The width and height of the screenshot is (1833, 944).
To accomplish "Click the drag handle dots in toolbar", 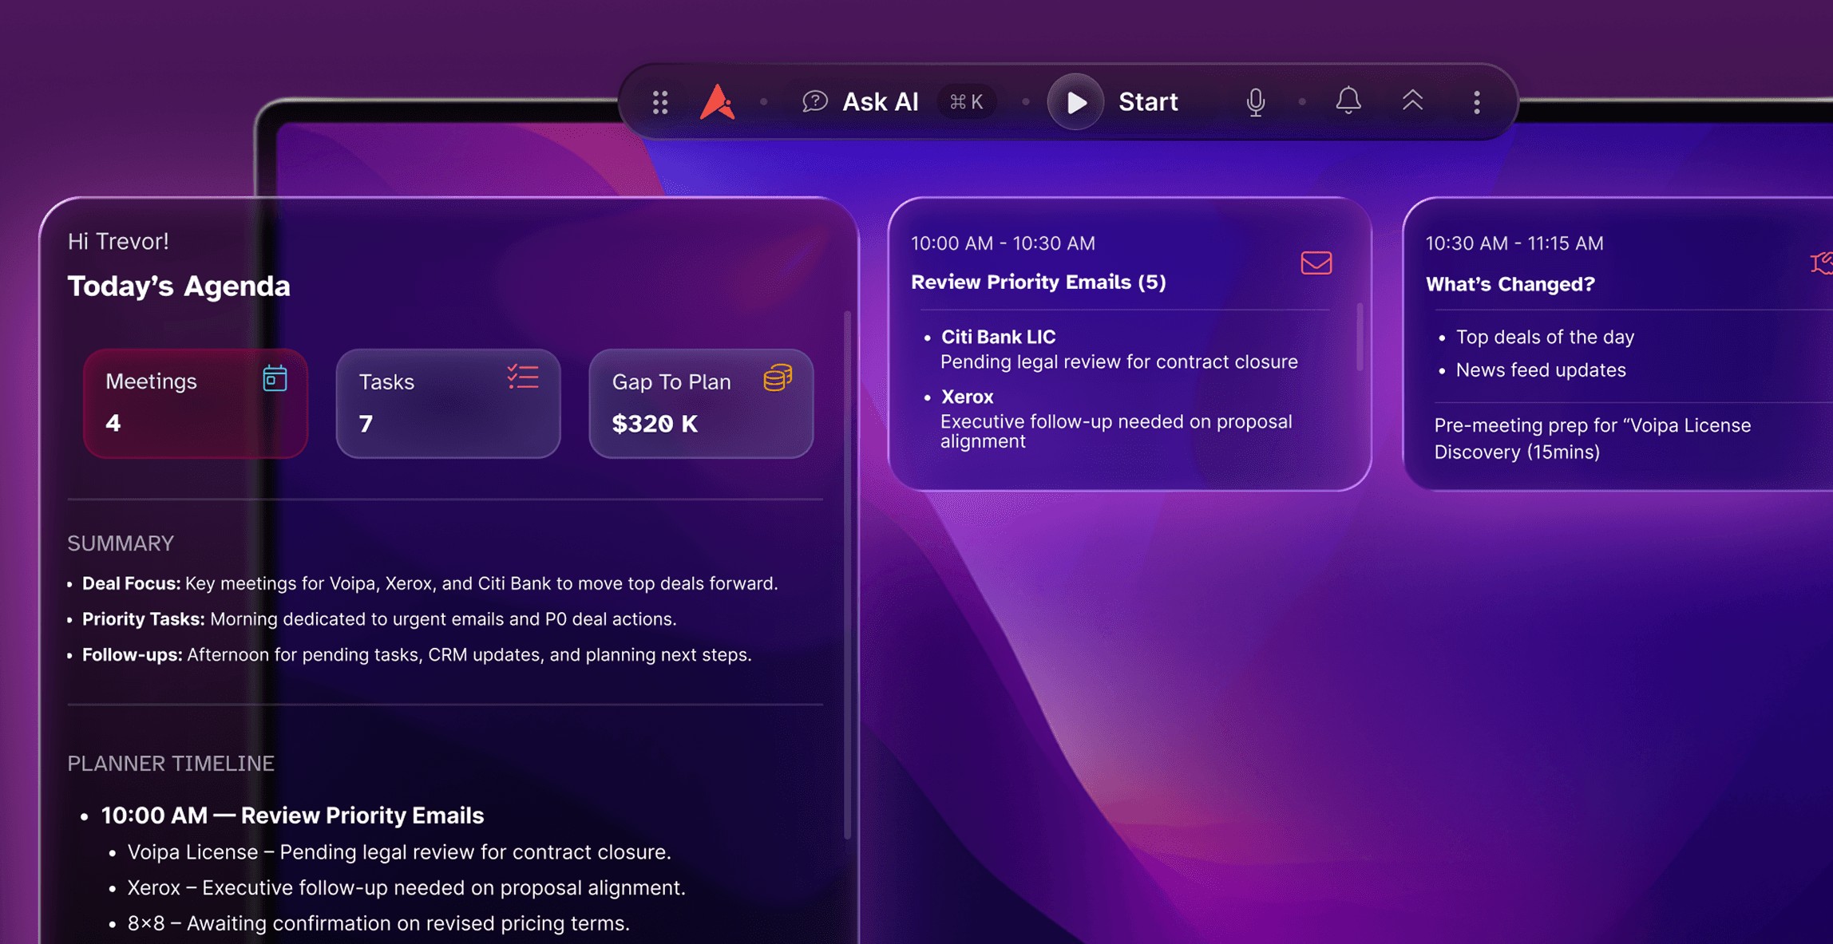I will 659,102.
